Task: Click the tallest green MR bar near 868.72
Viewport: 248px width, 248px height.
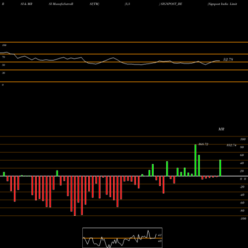Action: coord(195,160)
